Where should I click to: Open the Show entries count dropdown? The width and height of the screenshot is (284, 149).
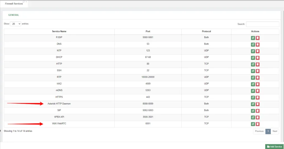click(x=15, y=24)
